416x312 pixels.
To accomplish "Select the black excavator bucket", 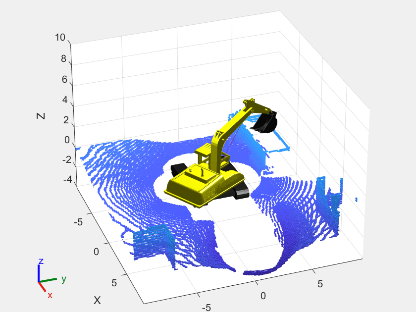I will [x=266, y=122].
